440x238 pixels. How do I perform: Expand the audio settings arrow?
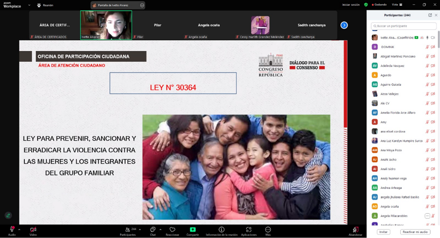19,229
